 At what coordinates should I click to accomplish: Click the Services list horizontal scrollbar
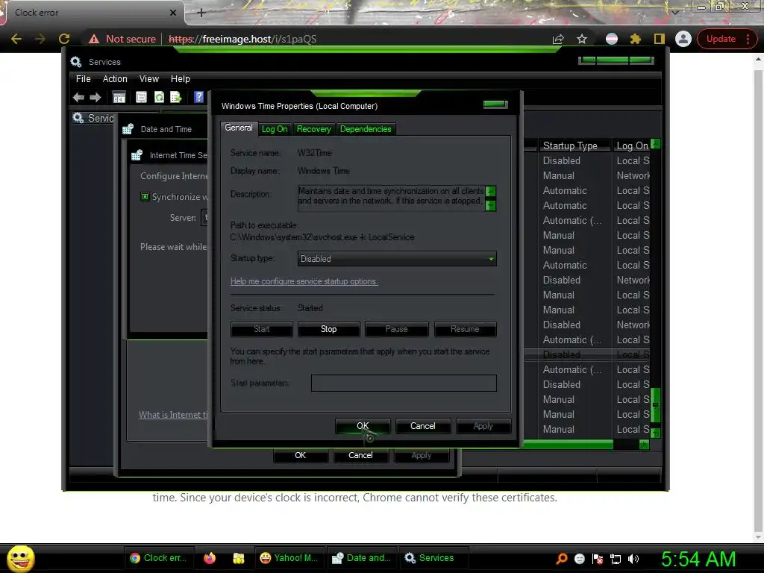[568, 445]
